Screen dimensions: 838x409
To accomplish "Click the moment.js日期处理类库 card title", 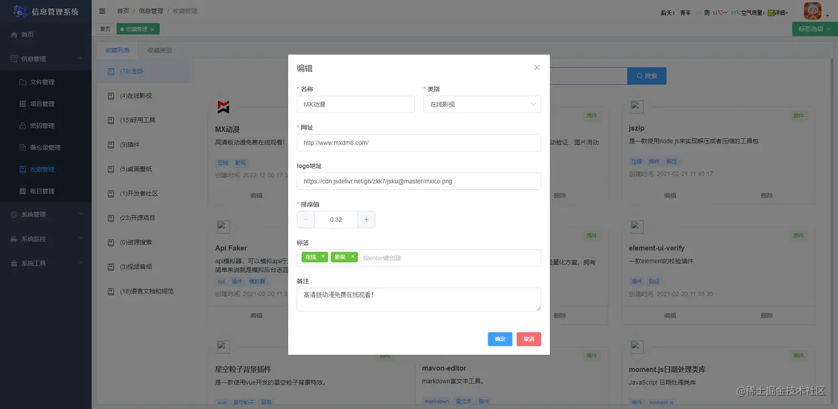I will click(667, 369).
